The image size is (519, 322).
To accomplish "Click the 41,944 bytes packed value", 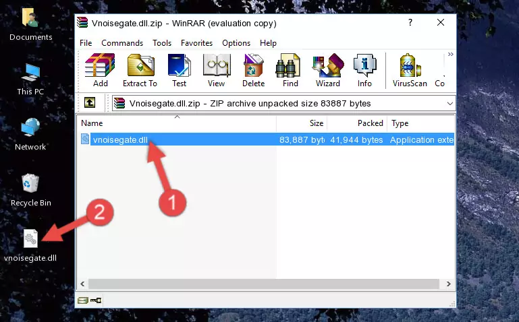I will point(356,140).
